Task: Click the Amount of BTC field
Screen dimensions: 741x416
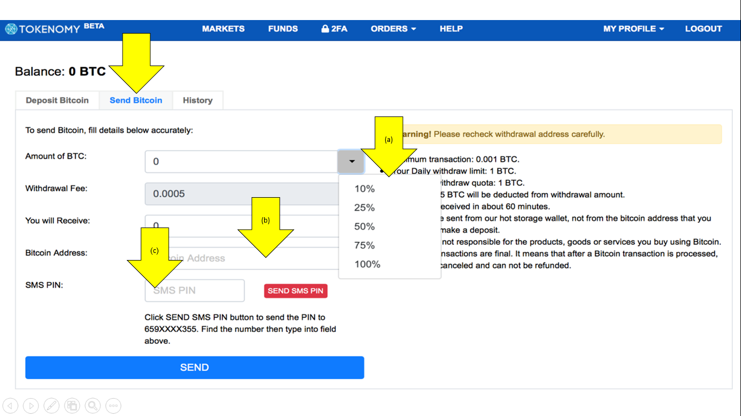Action: (x=241, y=161)
